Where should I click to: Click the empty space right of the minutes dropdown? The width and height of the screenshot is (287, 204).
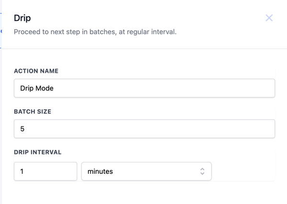244,171
